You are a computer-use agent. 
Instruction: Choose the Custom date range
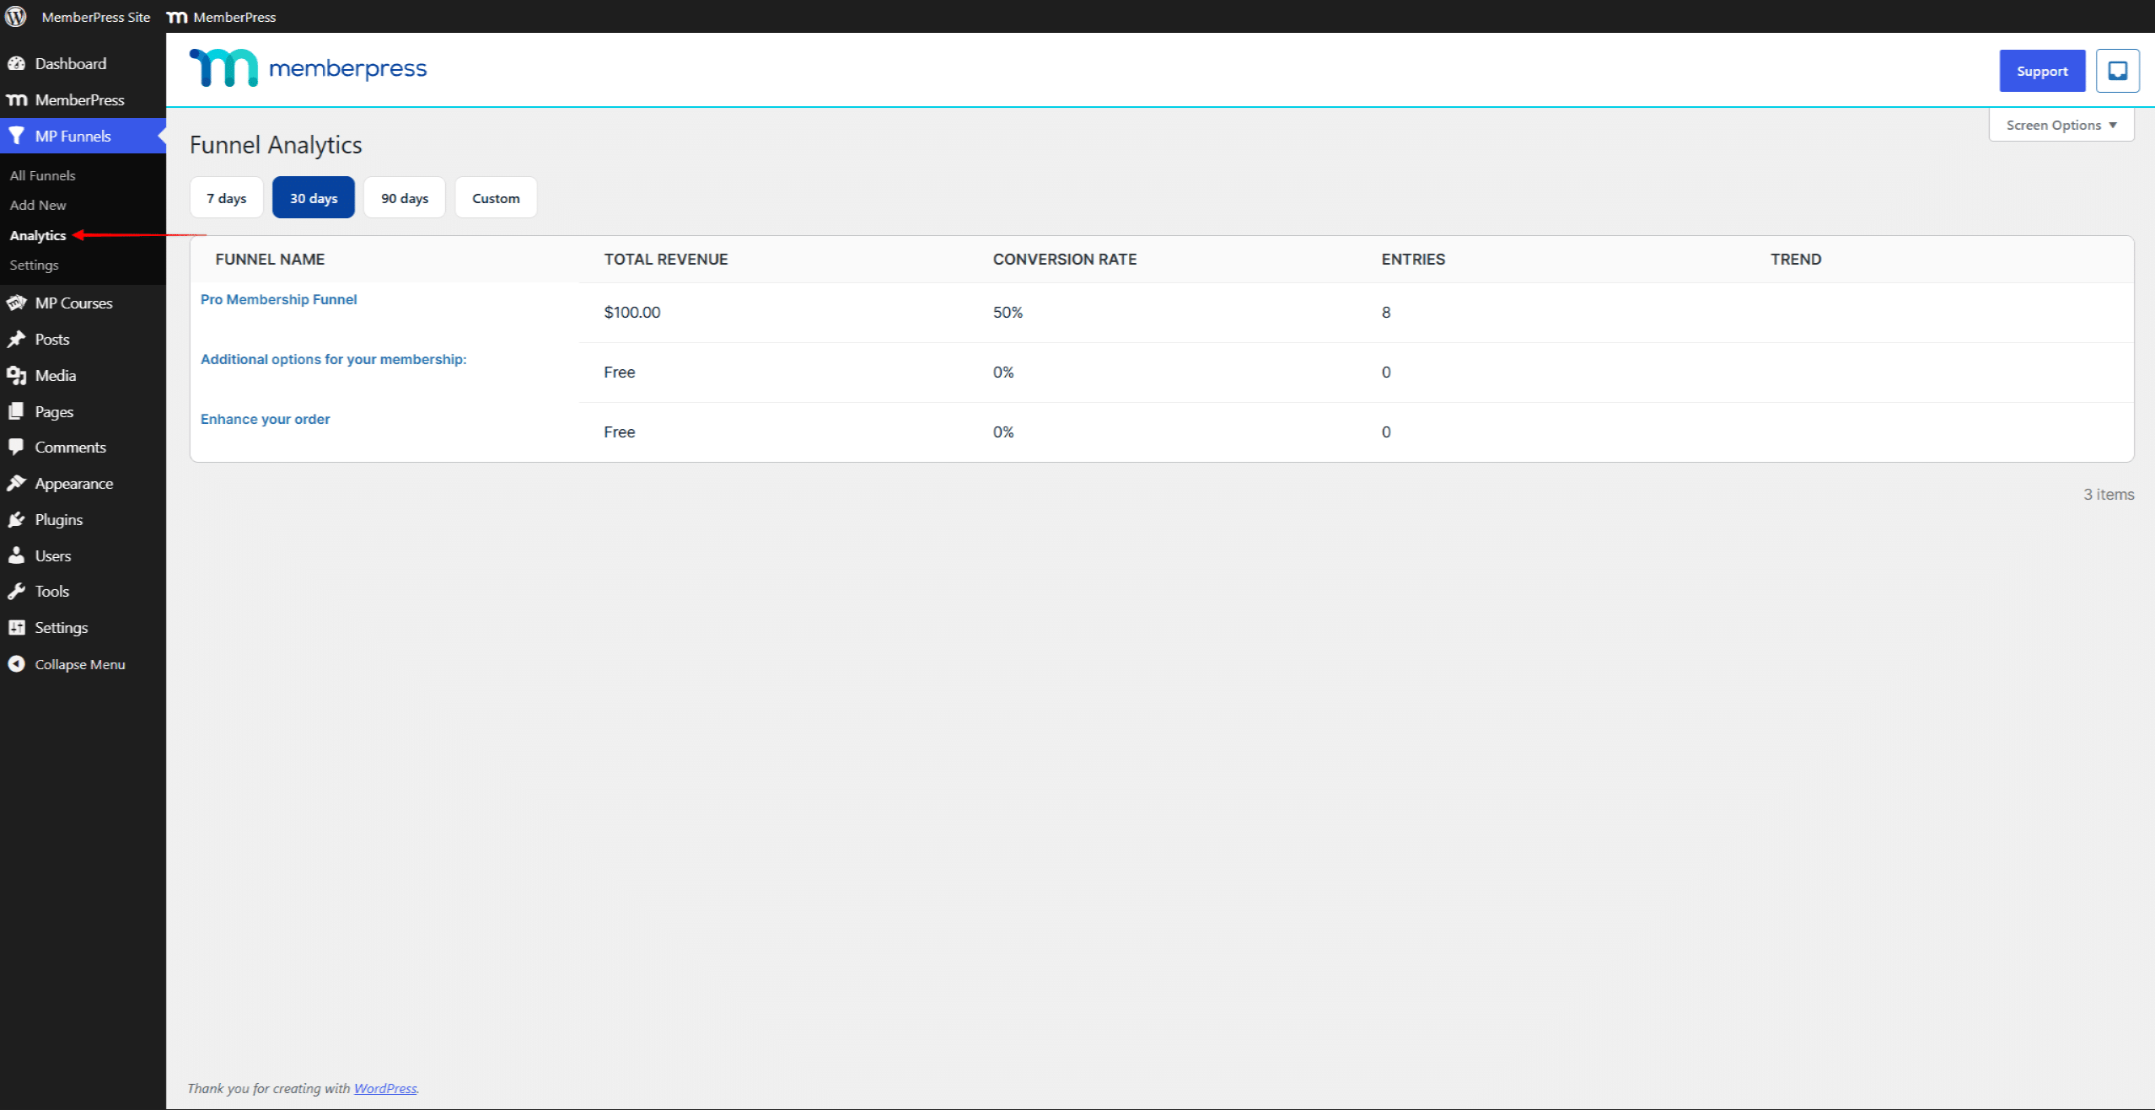(496, 198)
